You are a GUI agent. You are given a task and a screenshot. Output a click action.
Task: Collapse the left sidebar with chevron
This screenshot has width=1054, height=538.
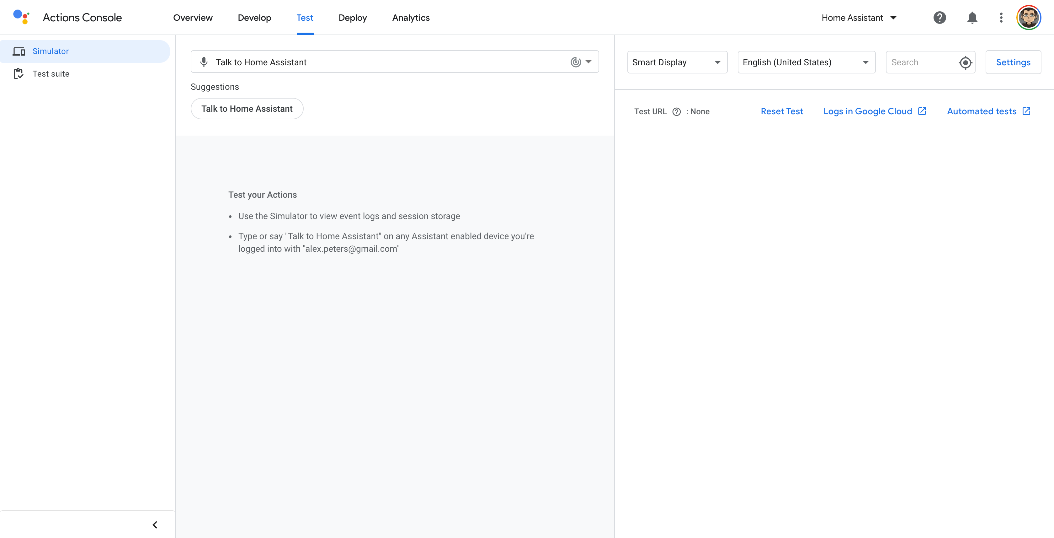click(155, 525)
